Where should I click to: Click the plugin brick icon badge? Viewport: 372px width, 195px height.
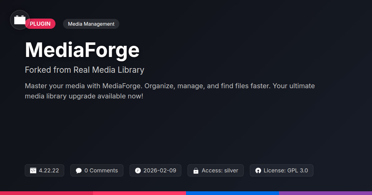(20, 20)
